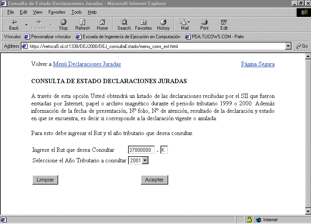Click the IE page icon in status bar
This screenshot has height=224, width=311.
pos(4,220)
